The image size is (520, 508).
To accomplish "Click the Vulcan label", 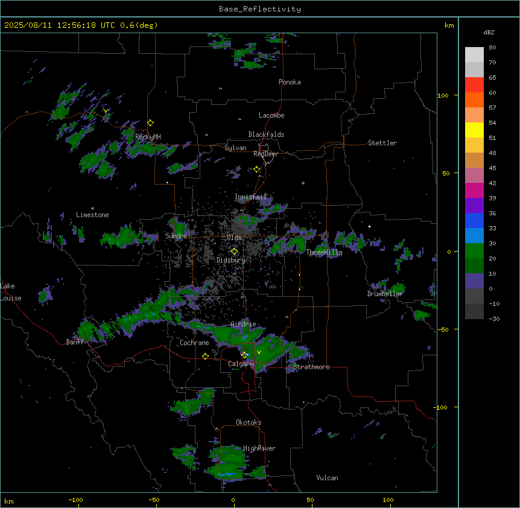I will click(327, 478).
